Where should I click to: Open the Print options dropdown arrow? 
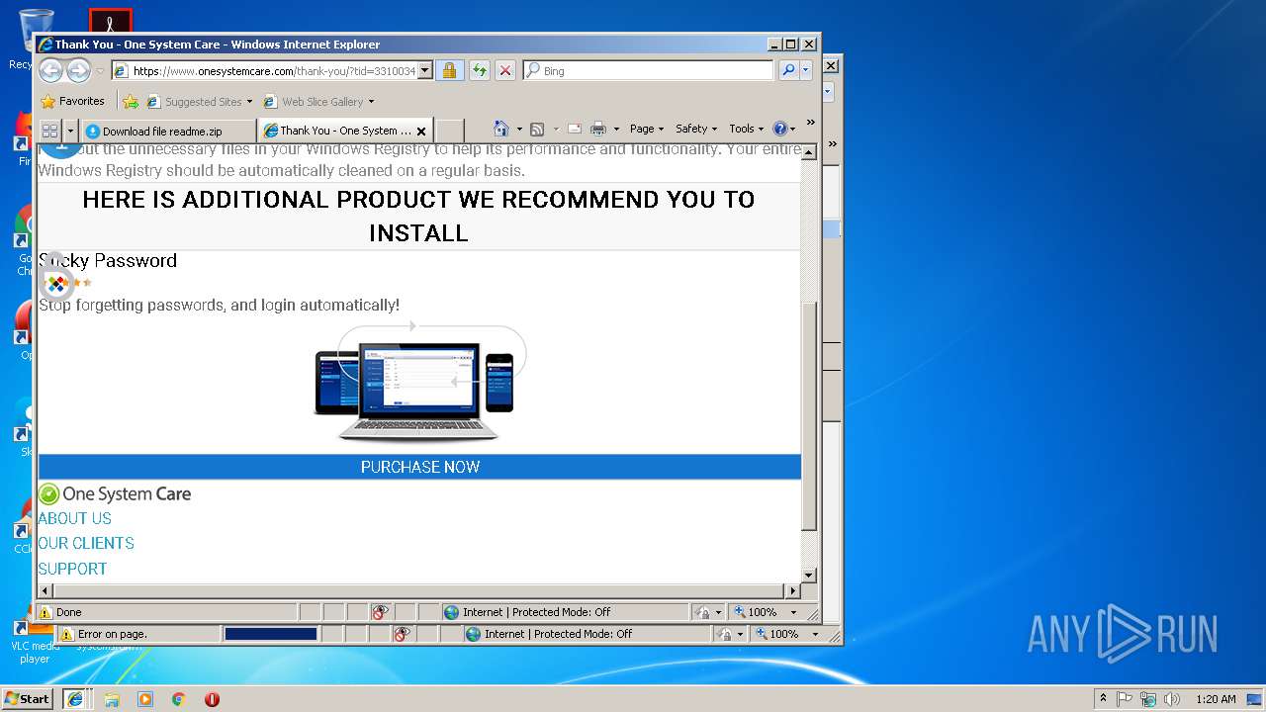point(616,129)
